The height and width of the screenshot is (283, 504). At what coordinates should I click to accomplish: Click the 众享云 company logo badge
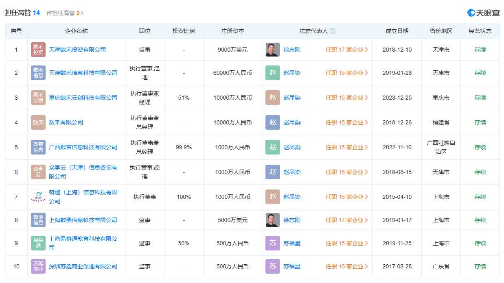[38, 172]
